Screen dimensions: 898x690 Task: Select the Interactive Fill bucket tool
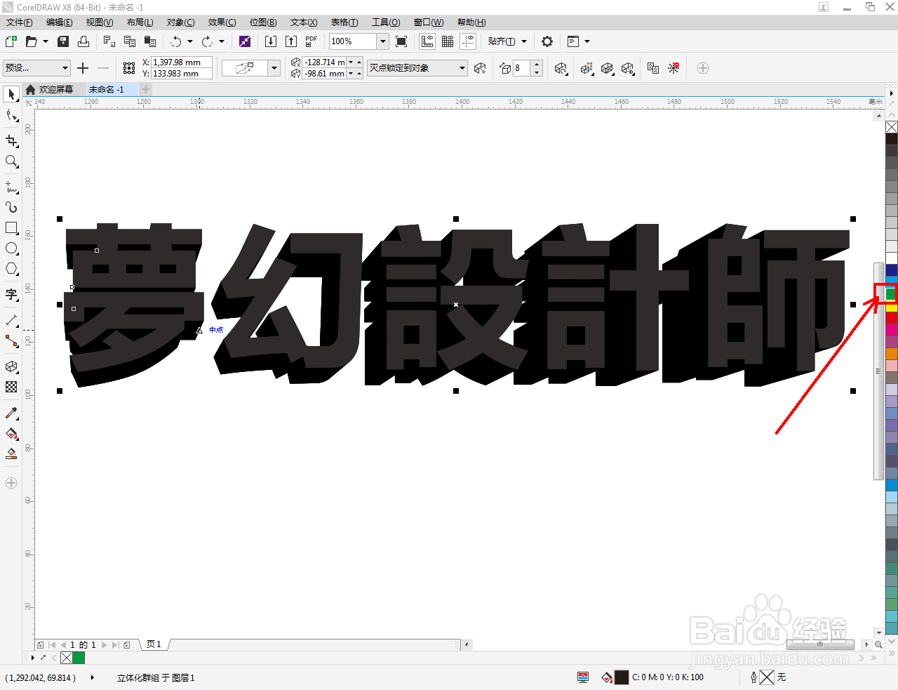tap(11, 434)
